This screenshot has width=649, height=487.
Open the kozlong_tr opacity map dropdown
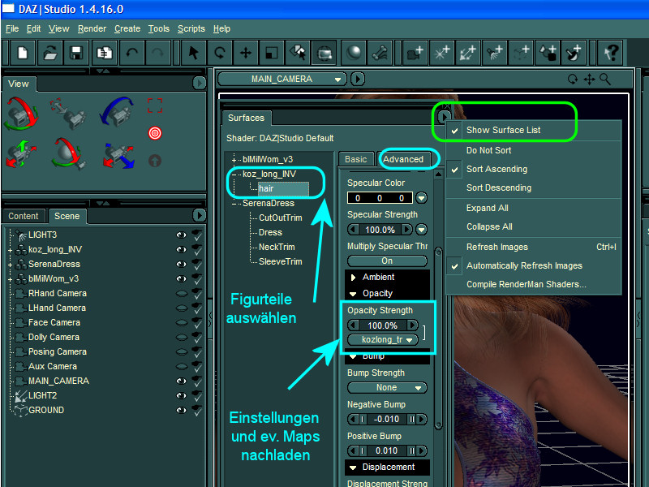383,339
